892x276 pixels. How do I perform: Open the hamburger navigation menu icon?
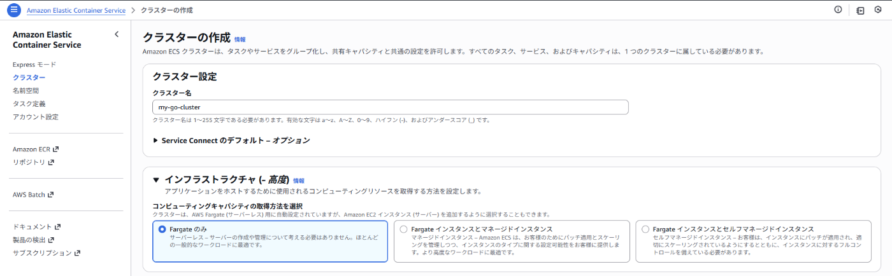(x=14, y=10)
